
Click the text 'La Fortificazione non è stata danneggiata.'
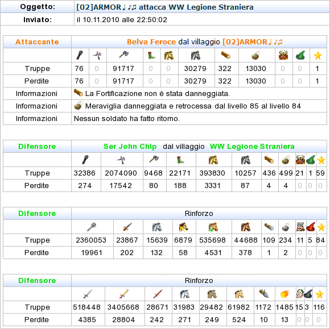pos(158,94)
